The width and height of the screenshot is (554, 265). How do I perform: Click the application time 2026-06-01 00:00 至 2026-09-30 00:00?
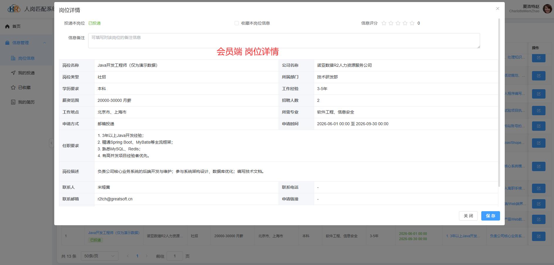(x=353, y=124)
